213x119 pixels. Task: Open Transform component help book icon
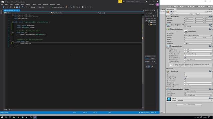click(x=210, y=17)
